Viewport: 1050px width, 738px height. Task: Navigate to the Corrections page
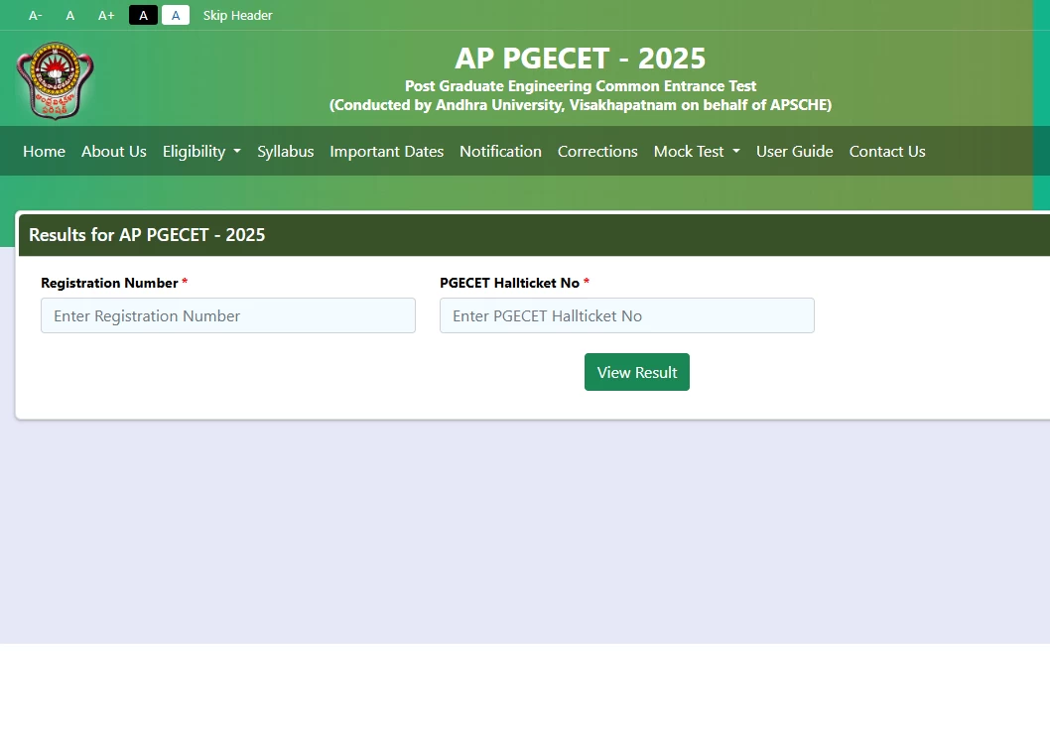[x=597, y=151]
